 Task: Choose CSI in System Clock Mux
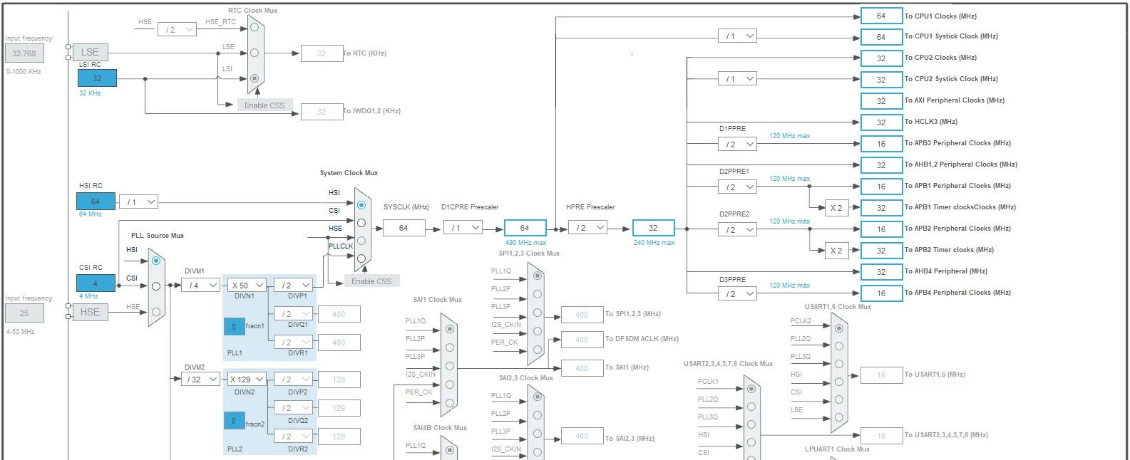[361, 223]
